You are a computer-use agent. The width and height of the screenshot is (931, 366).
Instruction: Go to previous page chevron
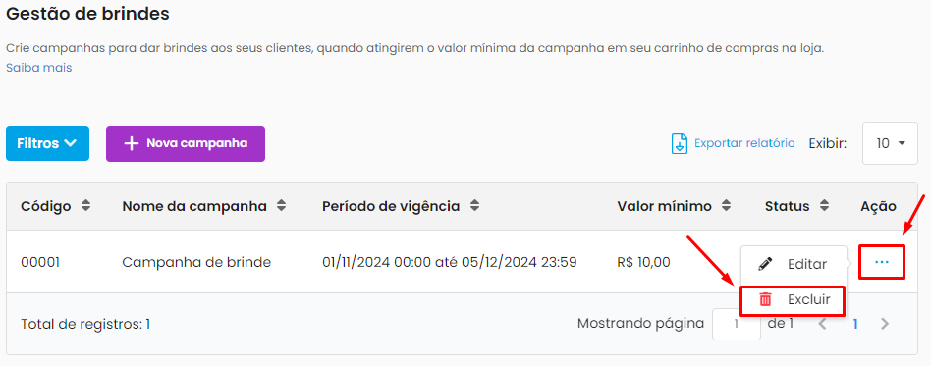coord(823,323)
